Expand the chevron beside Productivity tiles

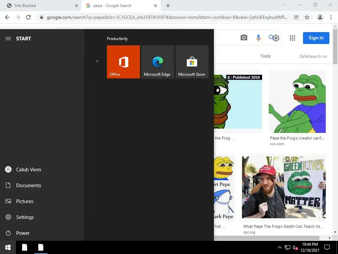point(97,61)
